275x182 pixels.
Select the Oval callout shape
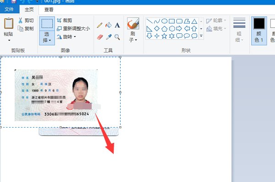point(187,36)
